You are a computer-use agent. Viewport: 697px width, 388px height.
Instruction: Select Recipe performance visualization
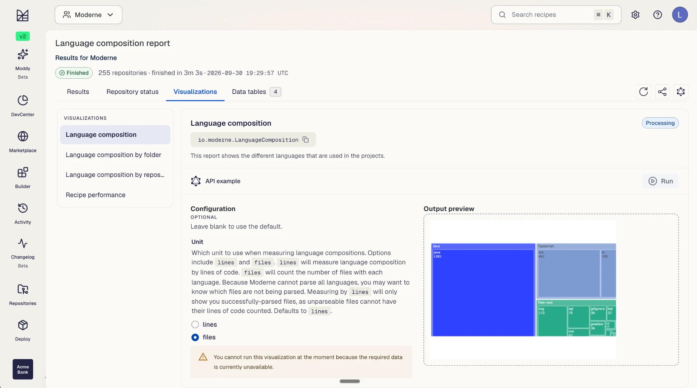pyautogui.click(x=115, y=195)
